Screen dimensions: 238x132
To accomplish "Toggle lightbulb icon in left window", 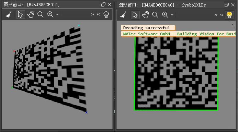I will tap(106, 15).
